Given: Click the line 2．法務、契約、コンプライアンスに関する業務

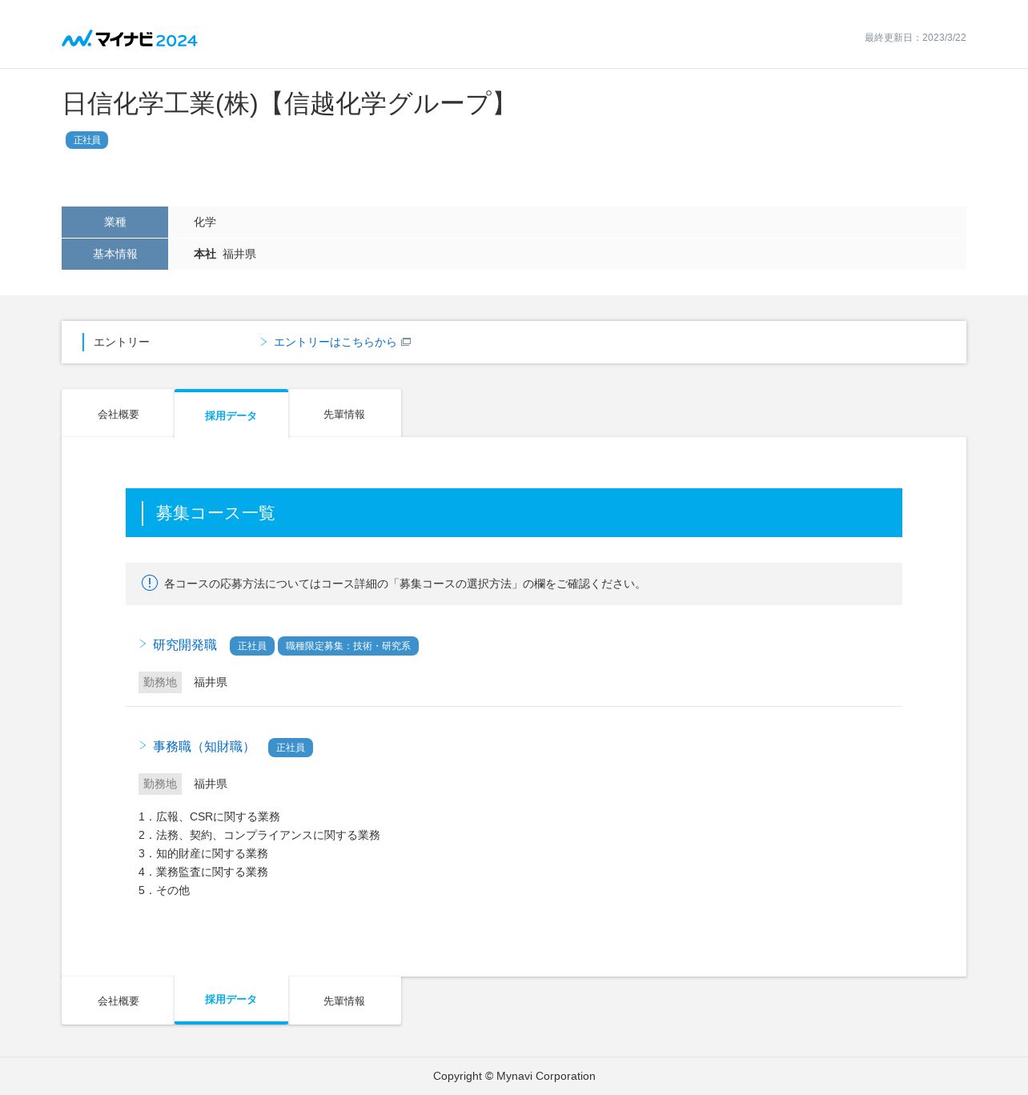Looking at the screenshot, I should coord(259,835).
